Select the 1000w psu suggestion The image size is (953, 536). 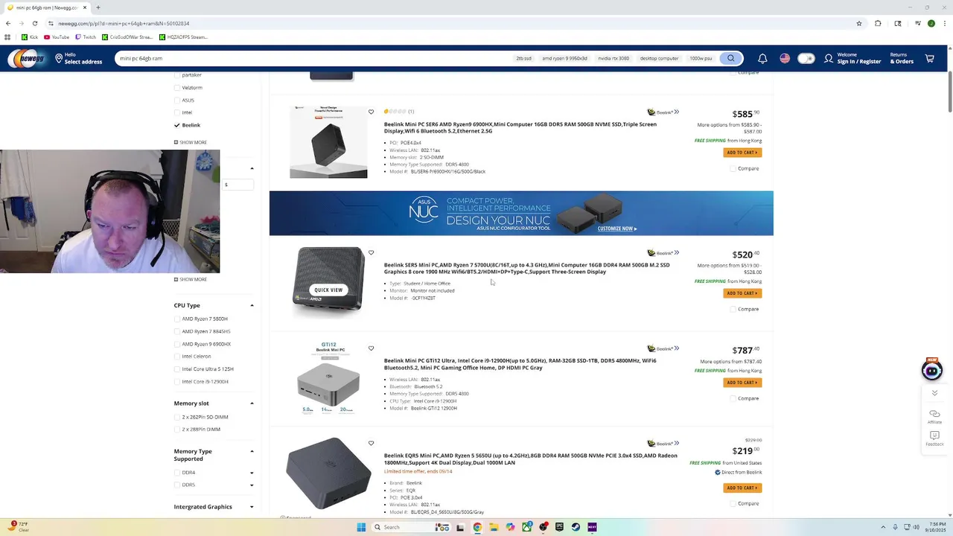701,58
